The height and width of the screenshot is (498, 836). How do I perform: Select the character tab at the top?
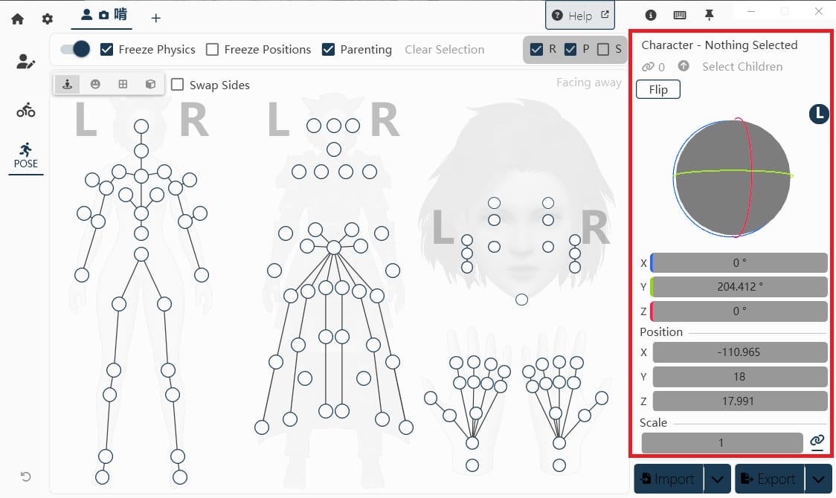click(103, 15)
